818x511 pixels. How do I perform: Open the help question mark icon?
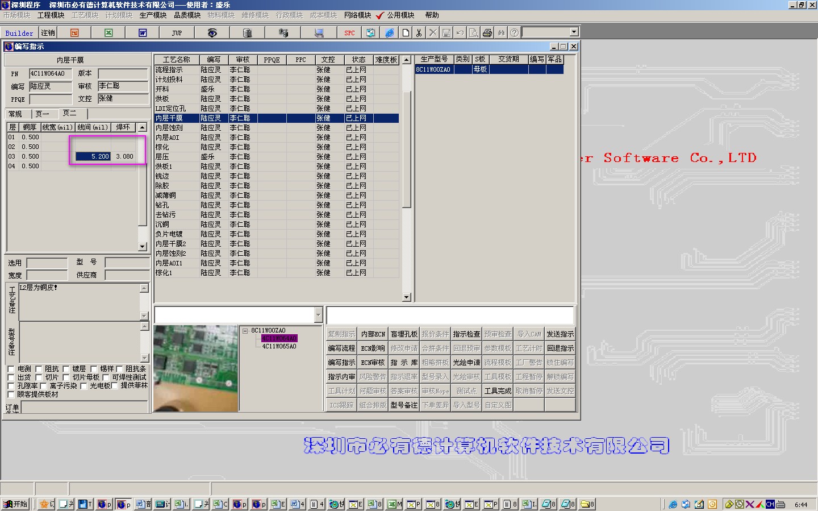click(515, 33)
